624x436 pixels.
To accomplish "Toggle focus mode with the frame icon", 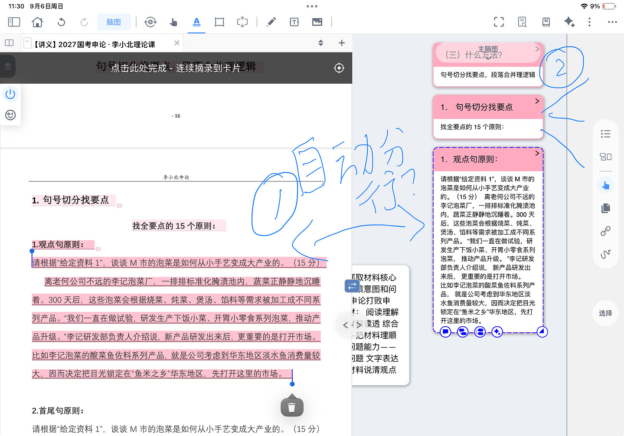I will coord(499,22).
